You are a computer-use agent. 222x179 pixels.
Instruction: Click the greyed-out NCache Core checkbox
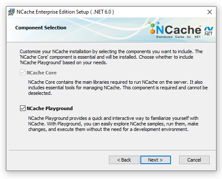(x=23, y=73)
